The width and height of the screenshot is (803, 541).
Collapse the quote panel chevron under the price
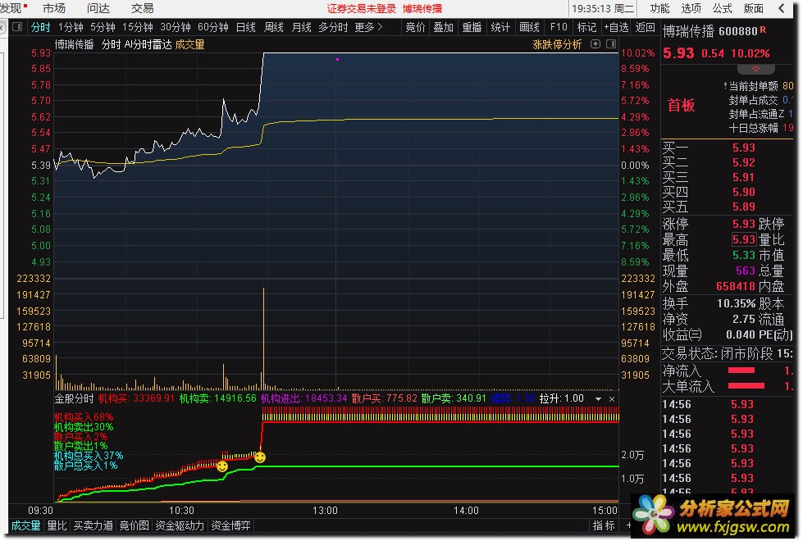756,69
